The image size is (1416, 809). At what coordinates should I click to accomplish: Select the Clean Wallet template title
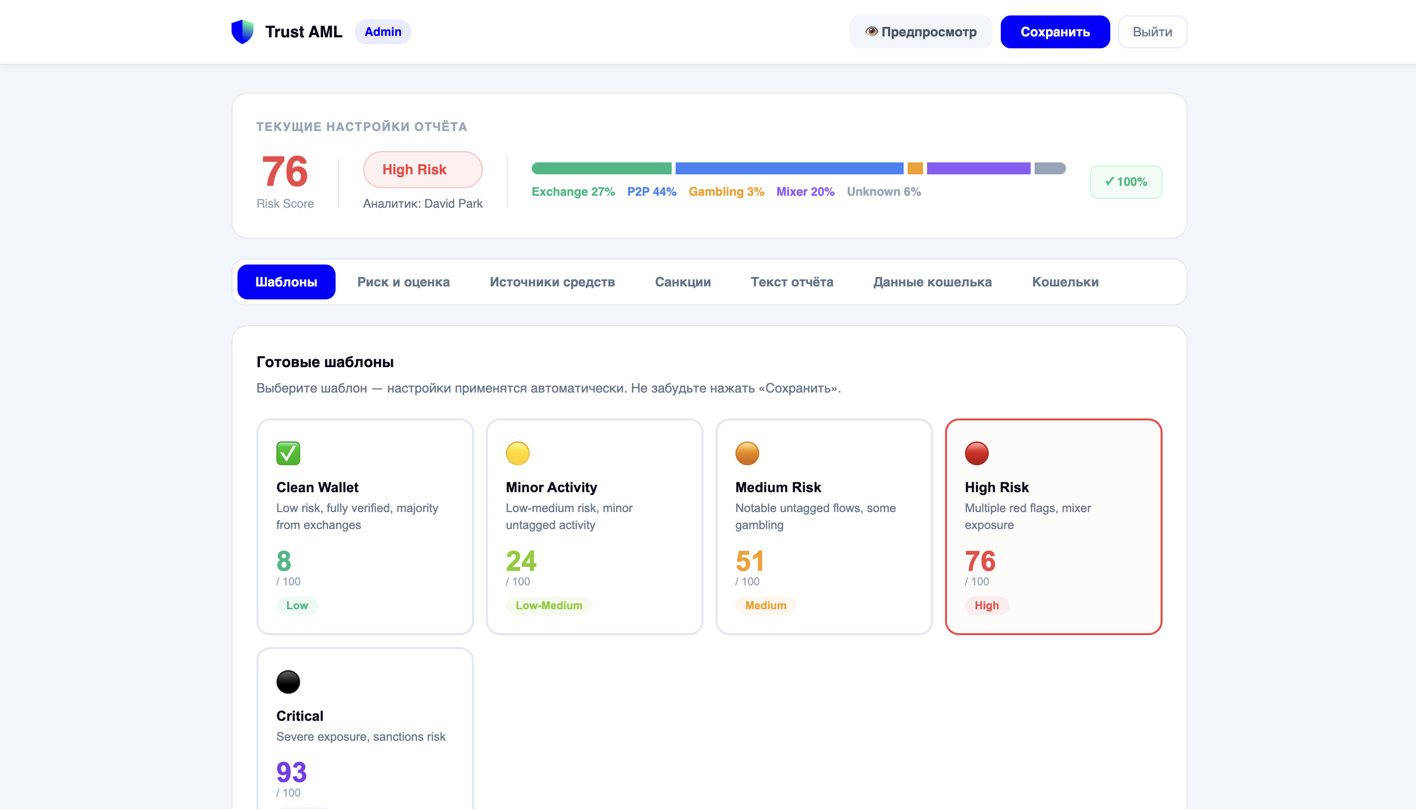coord(317,487)
